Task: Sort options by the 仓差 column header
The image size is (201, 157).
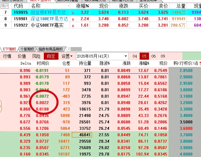Action: click(x=66, y=63)
